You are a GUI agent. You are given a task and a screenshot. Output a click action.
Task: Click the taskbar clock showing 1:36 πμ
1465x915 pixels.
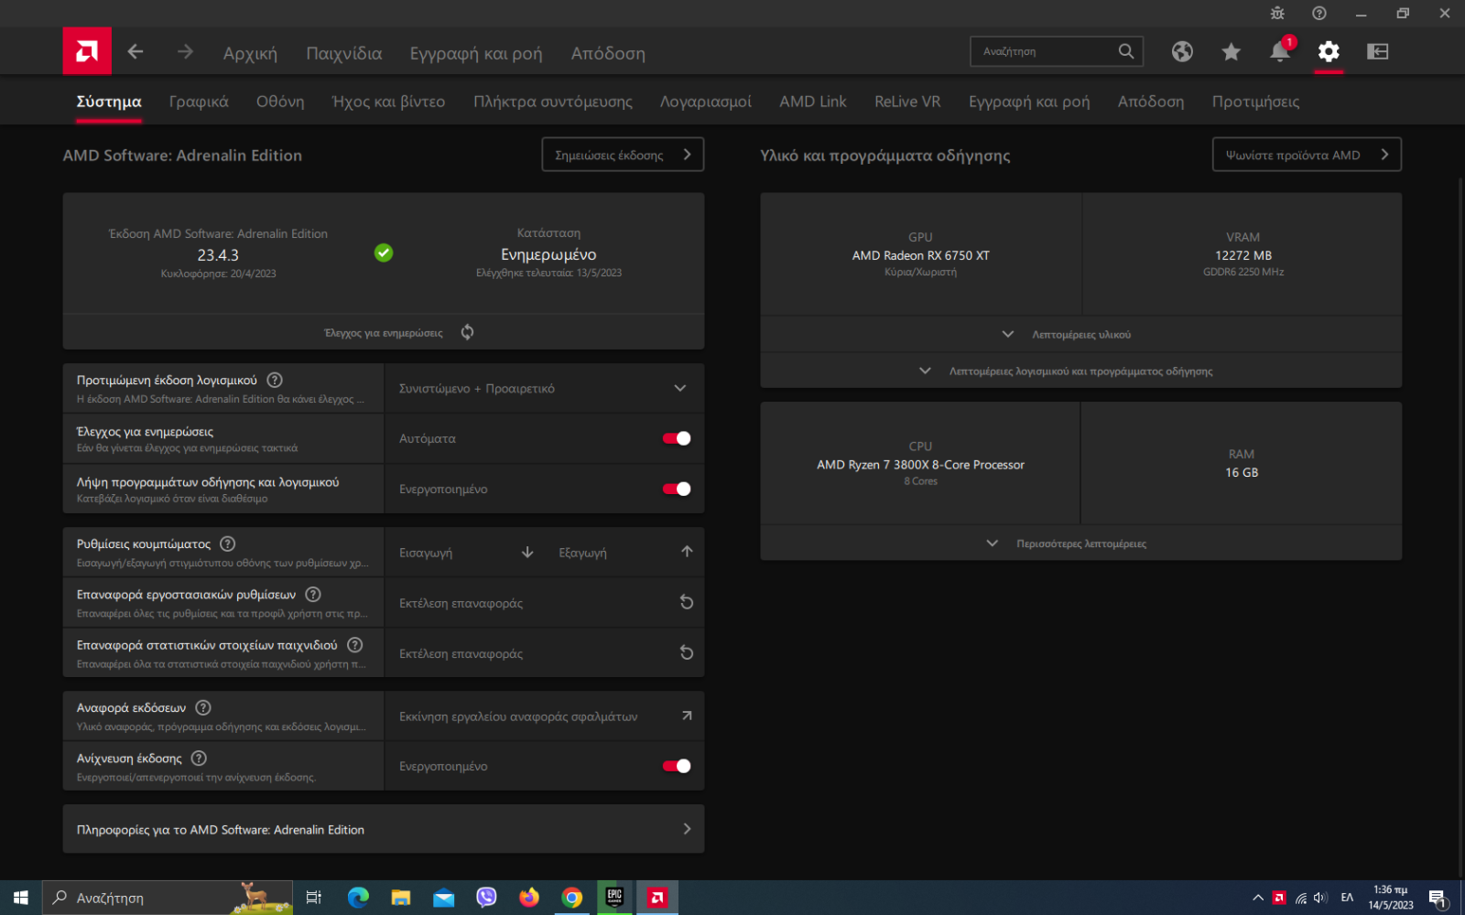[x=1391, y=898]
